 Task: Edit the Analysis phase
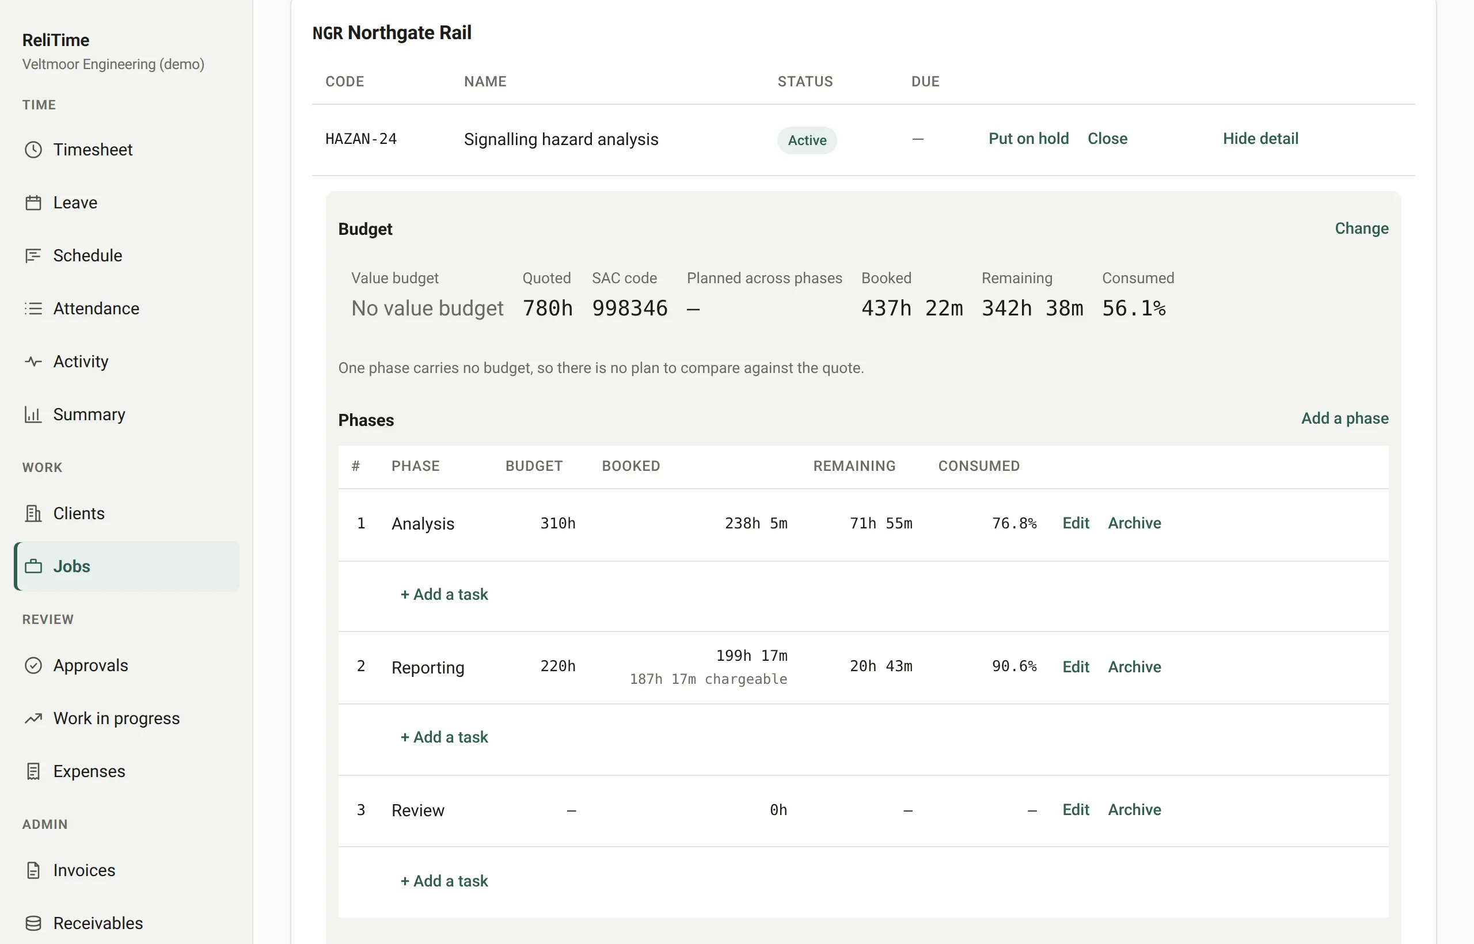pos(1076,523)
